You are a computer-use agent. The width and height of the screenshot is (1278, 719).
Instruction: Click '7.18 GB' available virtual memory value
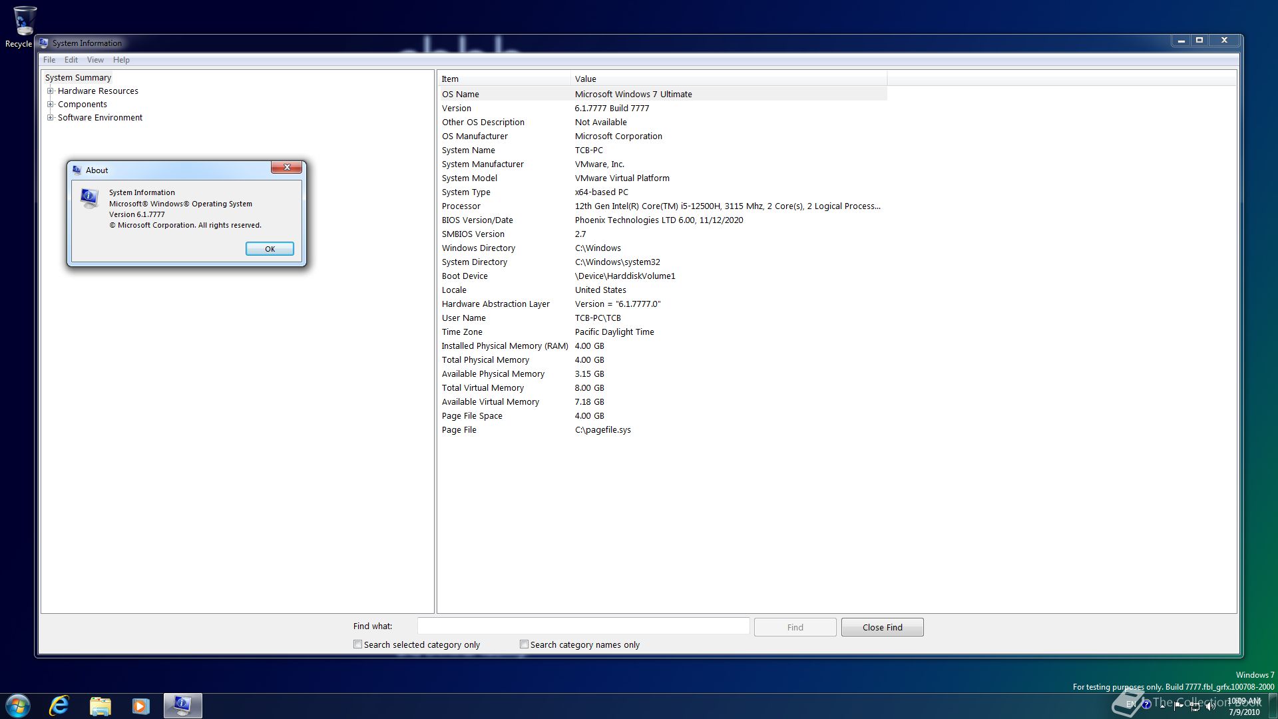[590, 402]
